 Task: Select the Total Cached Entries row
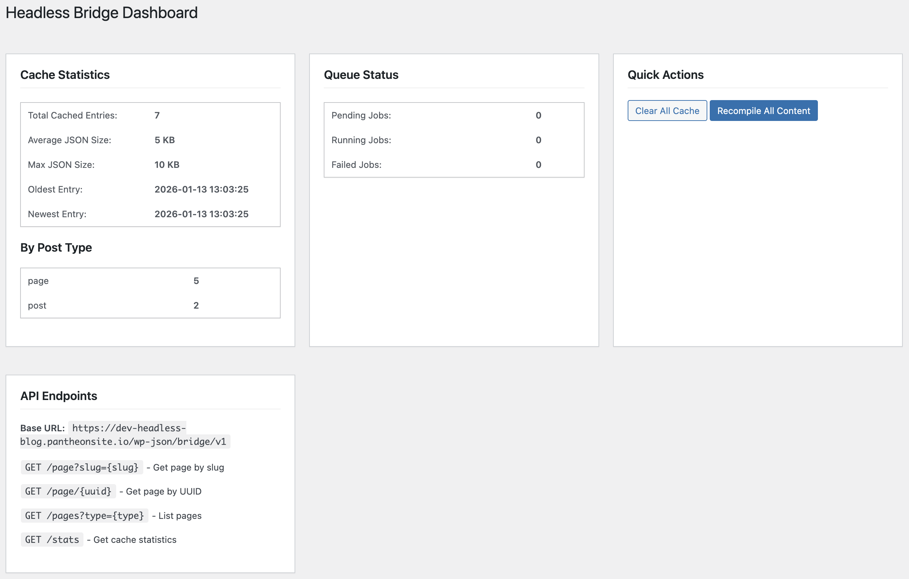coord(150,115)
